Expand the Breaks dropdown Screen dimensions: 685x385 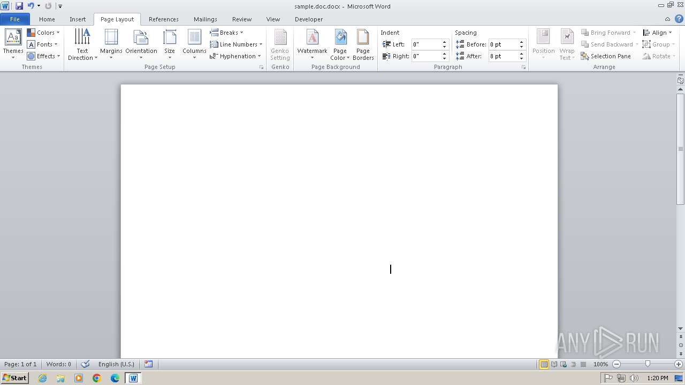(x=227, y=33)
